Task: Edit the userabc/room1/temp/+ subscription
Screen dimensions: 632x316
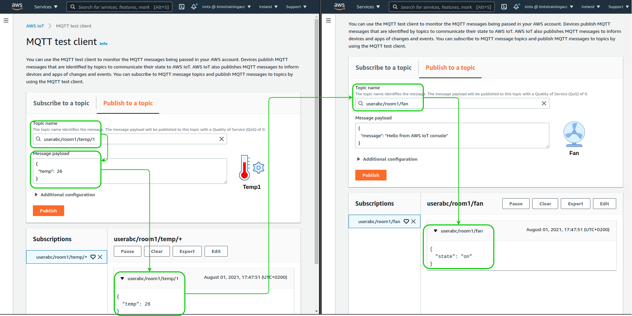Action: point(216,251)
